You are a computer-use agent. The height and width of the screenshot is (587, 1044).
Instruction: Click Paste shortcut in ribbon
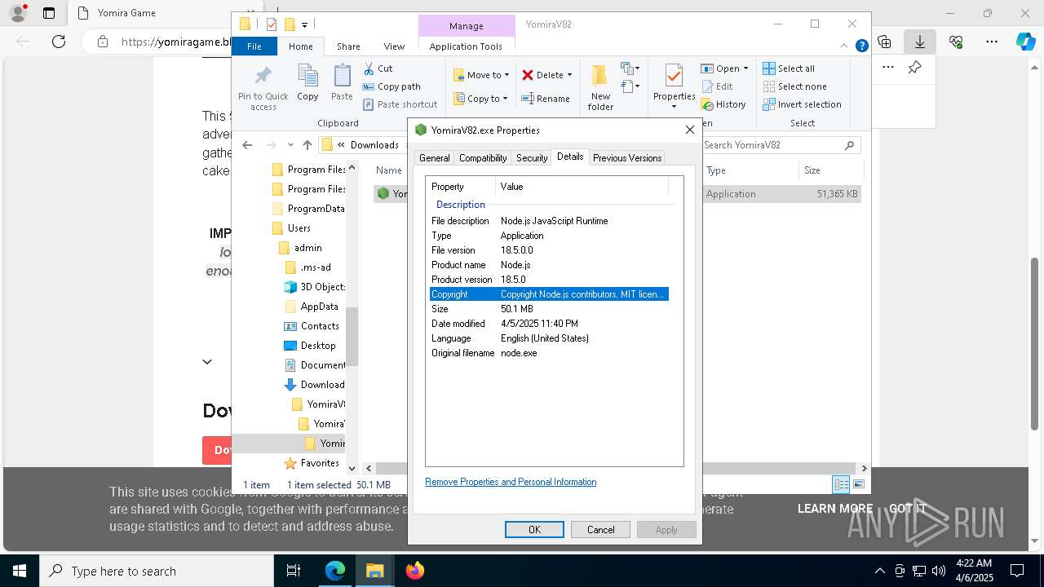click(400, 104)
